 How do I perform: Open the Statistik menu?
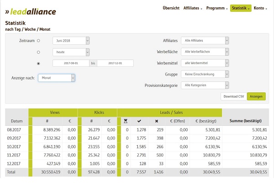241,8
